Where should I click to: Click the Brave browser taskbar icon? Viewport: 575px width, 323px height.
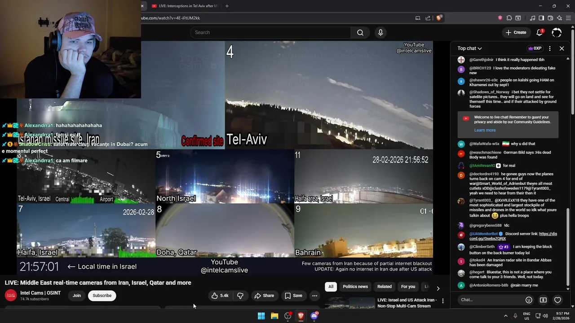(x=301, y=316)
